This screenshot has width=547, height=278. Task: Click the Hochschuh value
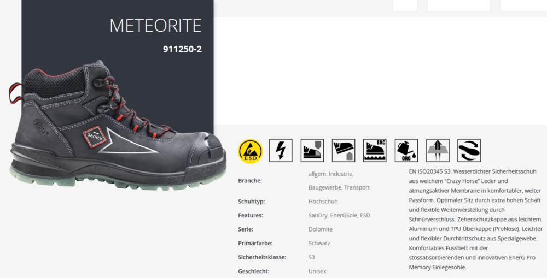(x=323, y=202)
